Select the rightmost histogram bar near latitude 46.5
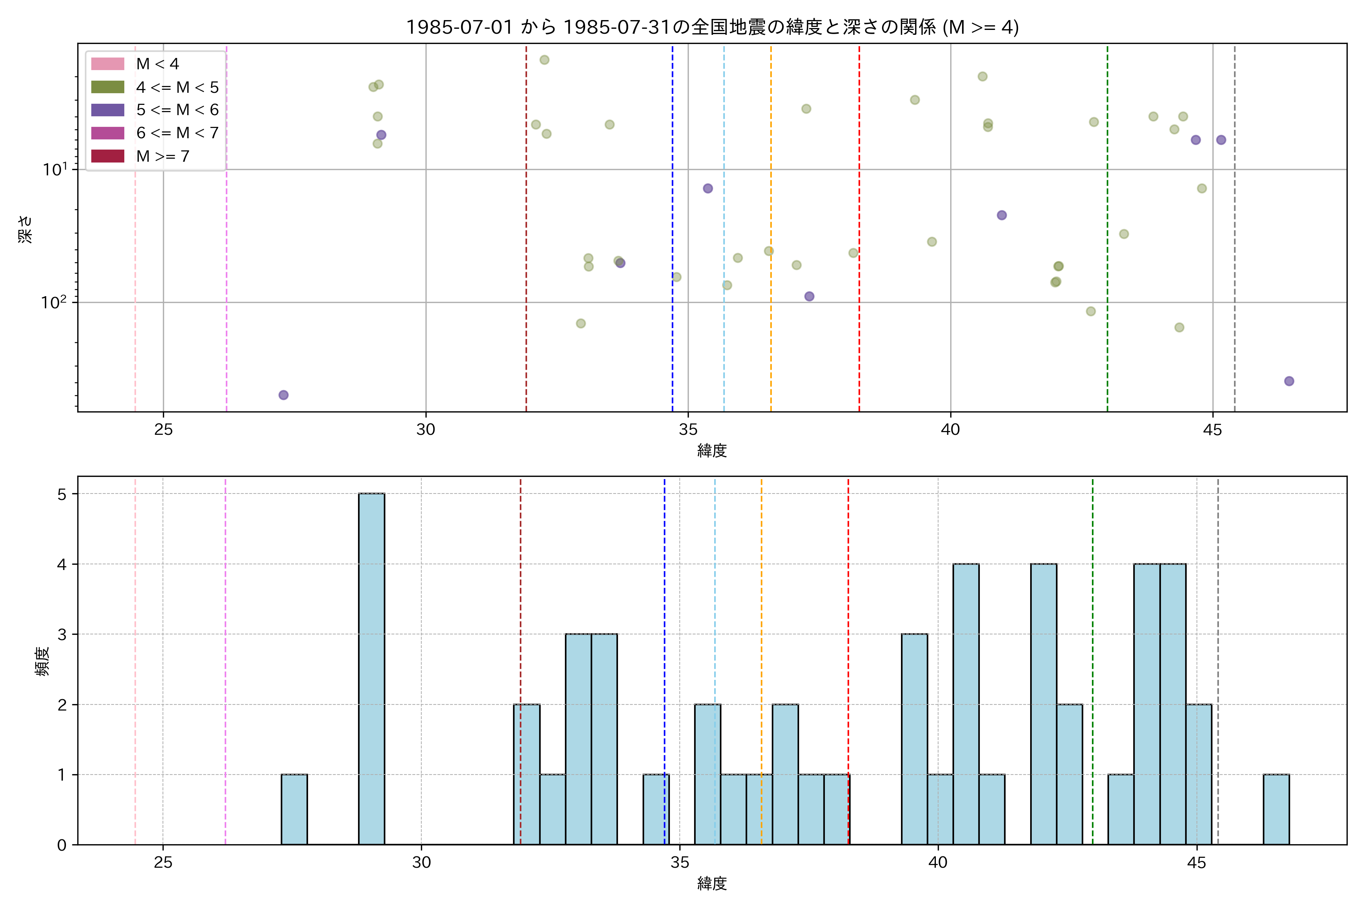 point(1276,809)
